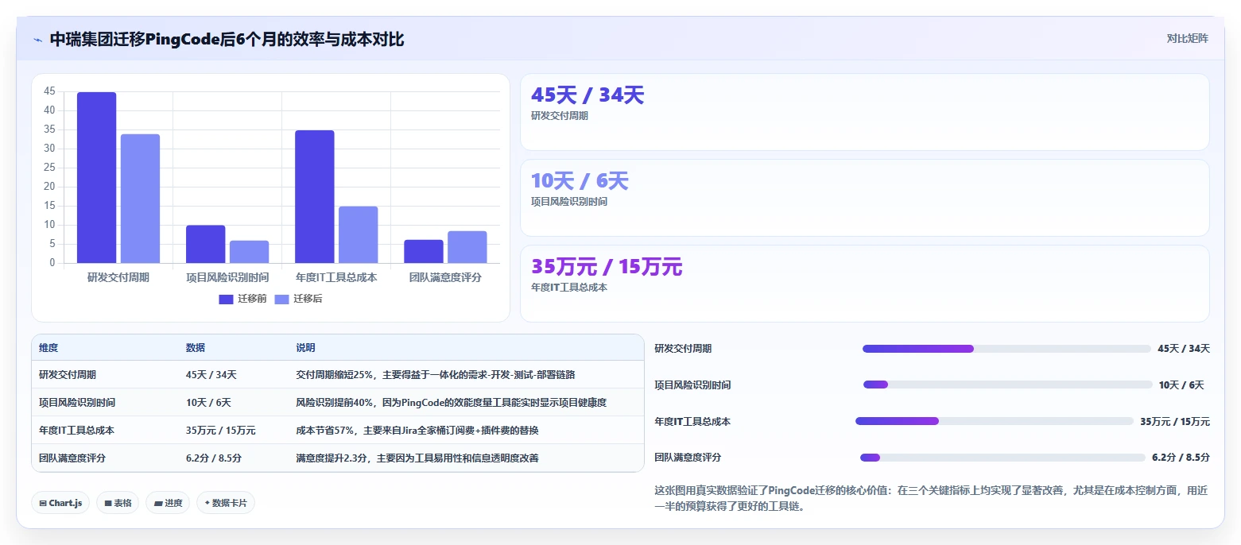This screenshot has width=1241, height=545.
Task: Select the 进度 chip
Action: point(168,503)
